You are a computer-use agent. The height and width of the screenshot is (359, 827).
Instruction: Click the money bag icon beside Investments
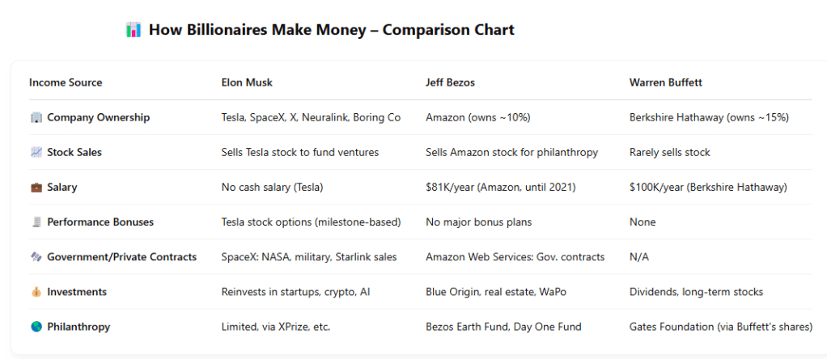(36, 292)
